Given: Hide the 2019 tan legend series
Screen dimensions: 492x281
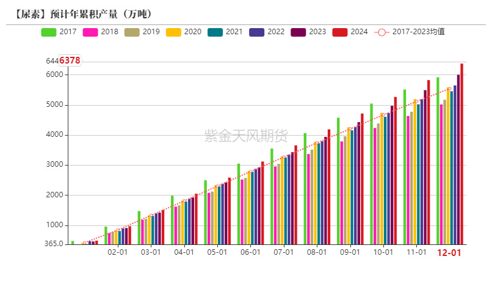Looking at the screenshot, I should tap(132, 32).
